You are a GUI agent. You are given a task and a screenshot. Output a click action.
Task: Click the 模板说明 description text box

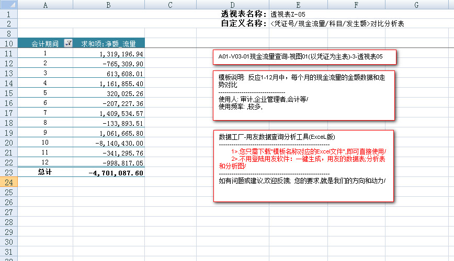pos(303,95)
